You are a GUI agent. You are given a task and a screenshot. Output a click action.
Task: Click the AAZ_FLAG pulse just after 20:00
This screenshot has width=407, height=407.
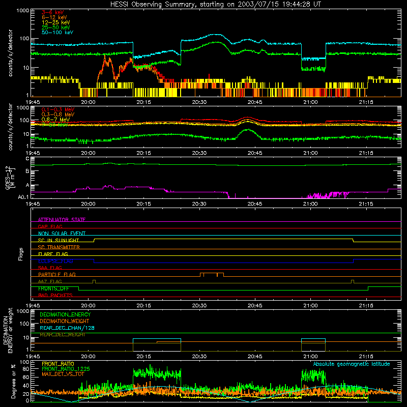pyautogui.click(x=94, y=281)
